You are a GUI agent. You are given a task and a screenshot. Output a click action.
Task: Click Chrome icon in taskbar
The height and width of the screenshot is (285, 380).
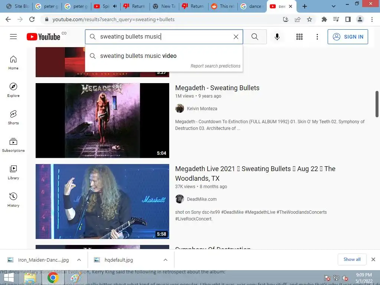pos(53,278)
